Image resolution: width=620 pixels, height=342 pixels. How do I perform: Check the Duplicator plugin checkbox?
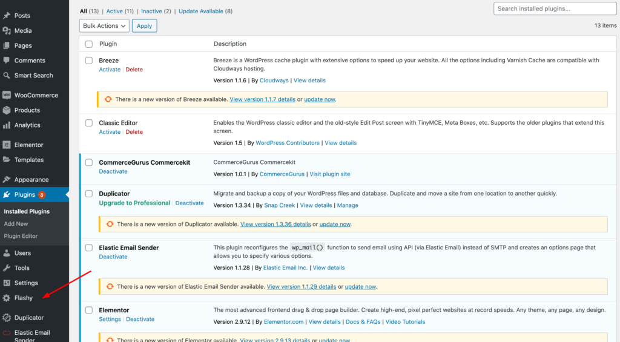coord(89,194)
